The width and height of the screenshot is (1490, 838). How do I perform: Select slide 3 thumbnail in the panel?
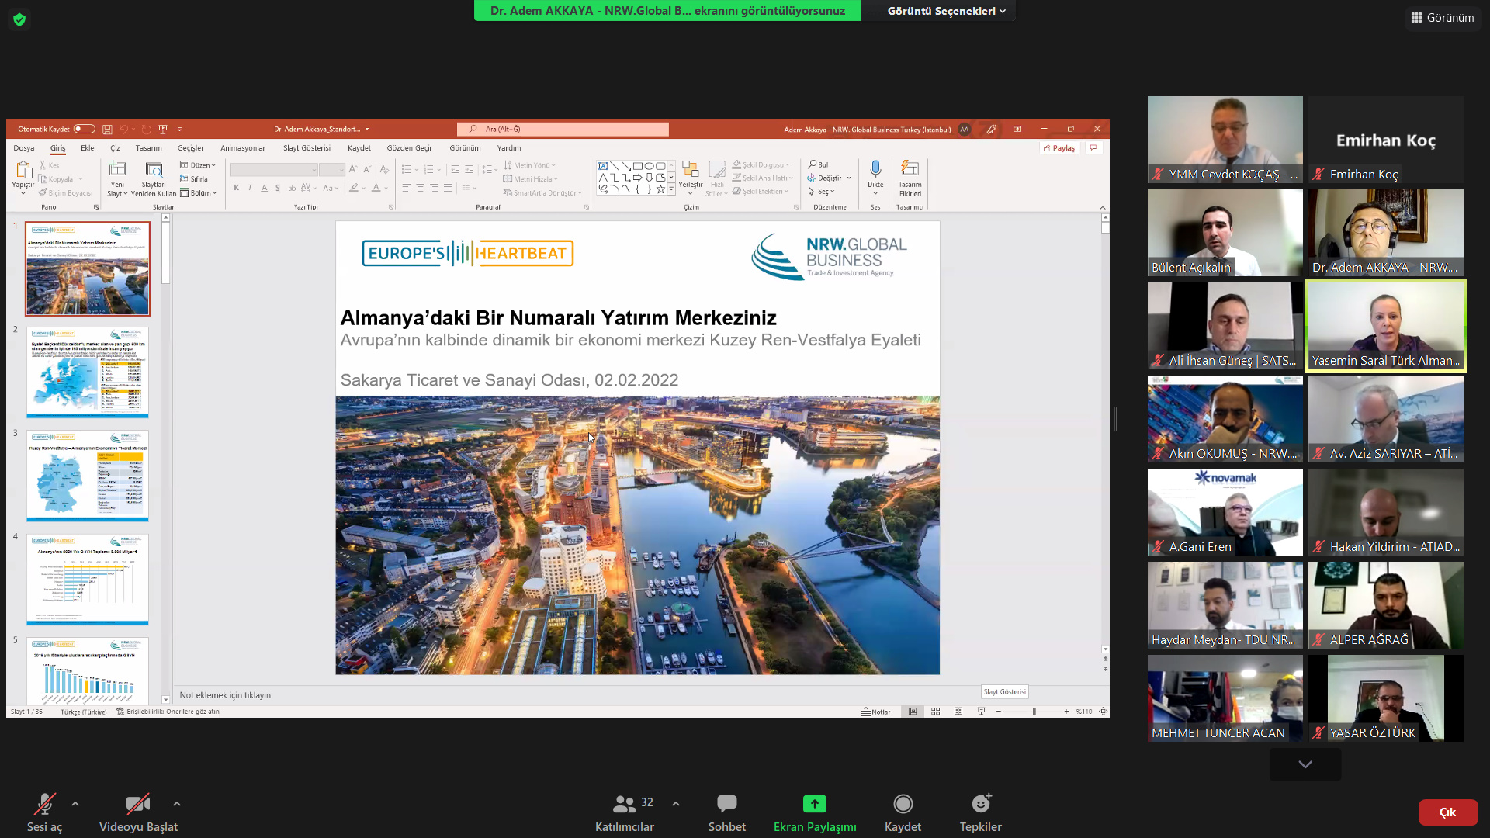tap(88, 476)
